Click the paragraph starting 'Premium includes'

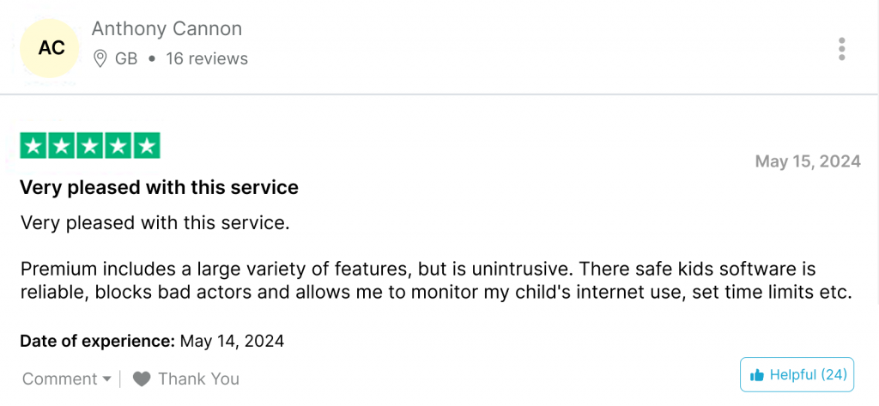[436, 281]
